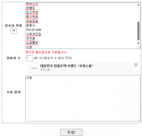Click the result textarea resize handle
142x136 pixels.
coord(139,120)
